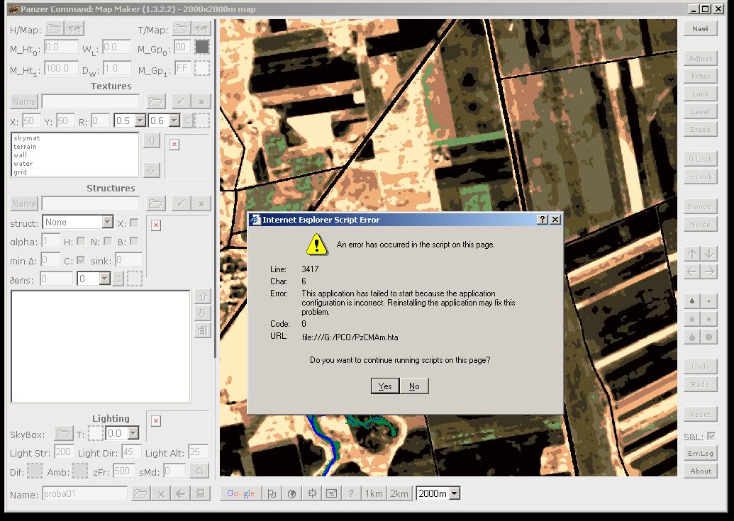This screenshot has width=734, height=521.
Task: Toggle the N checkbox in Structures
Action: 107,241
